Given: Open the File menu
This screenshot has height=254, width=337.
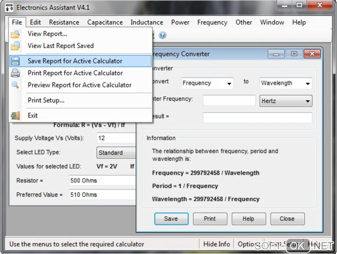Looking at the screenshot, I should [x=17, y=22].
